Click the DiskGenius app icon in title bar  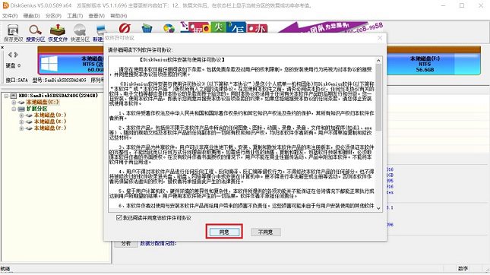(x=5, y=5)
